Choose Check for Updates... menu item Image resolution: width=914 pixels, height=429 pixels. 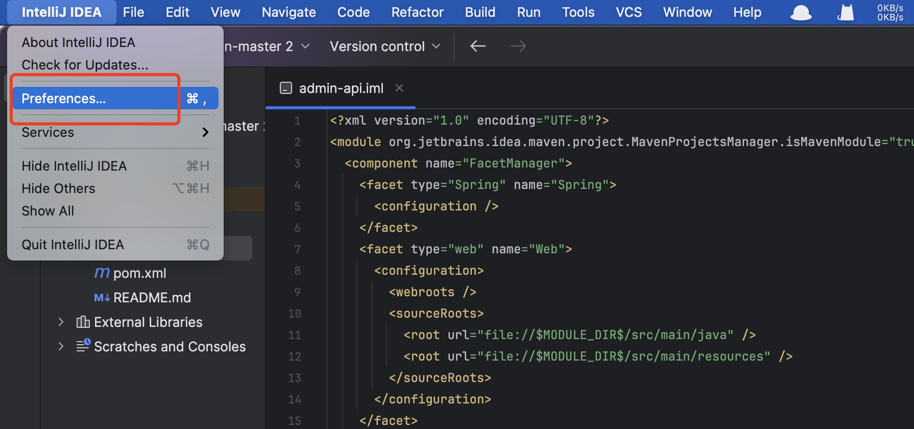point(115,65)
